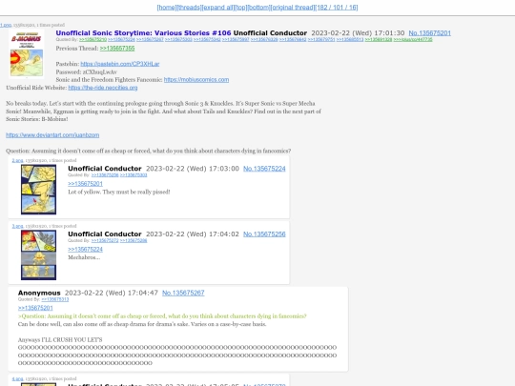Go to the [home] navigation link
The height and width of the screenshot is (386, 515).
(x=167, y=8)
